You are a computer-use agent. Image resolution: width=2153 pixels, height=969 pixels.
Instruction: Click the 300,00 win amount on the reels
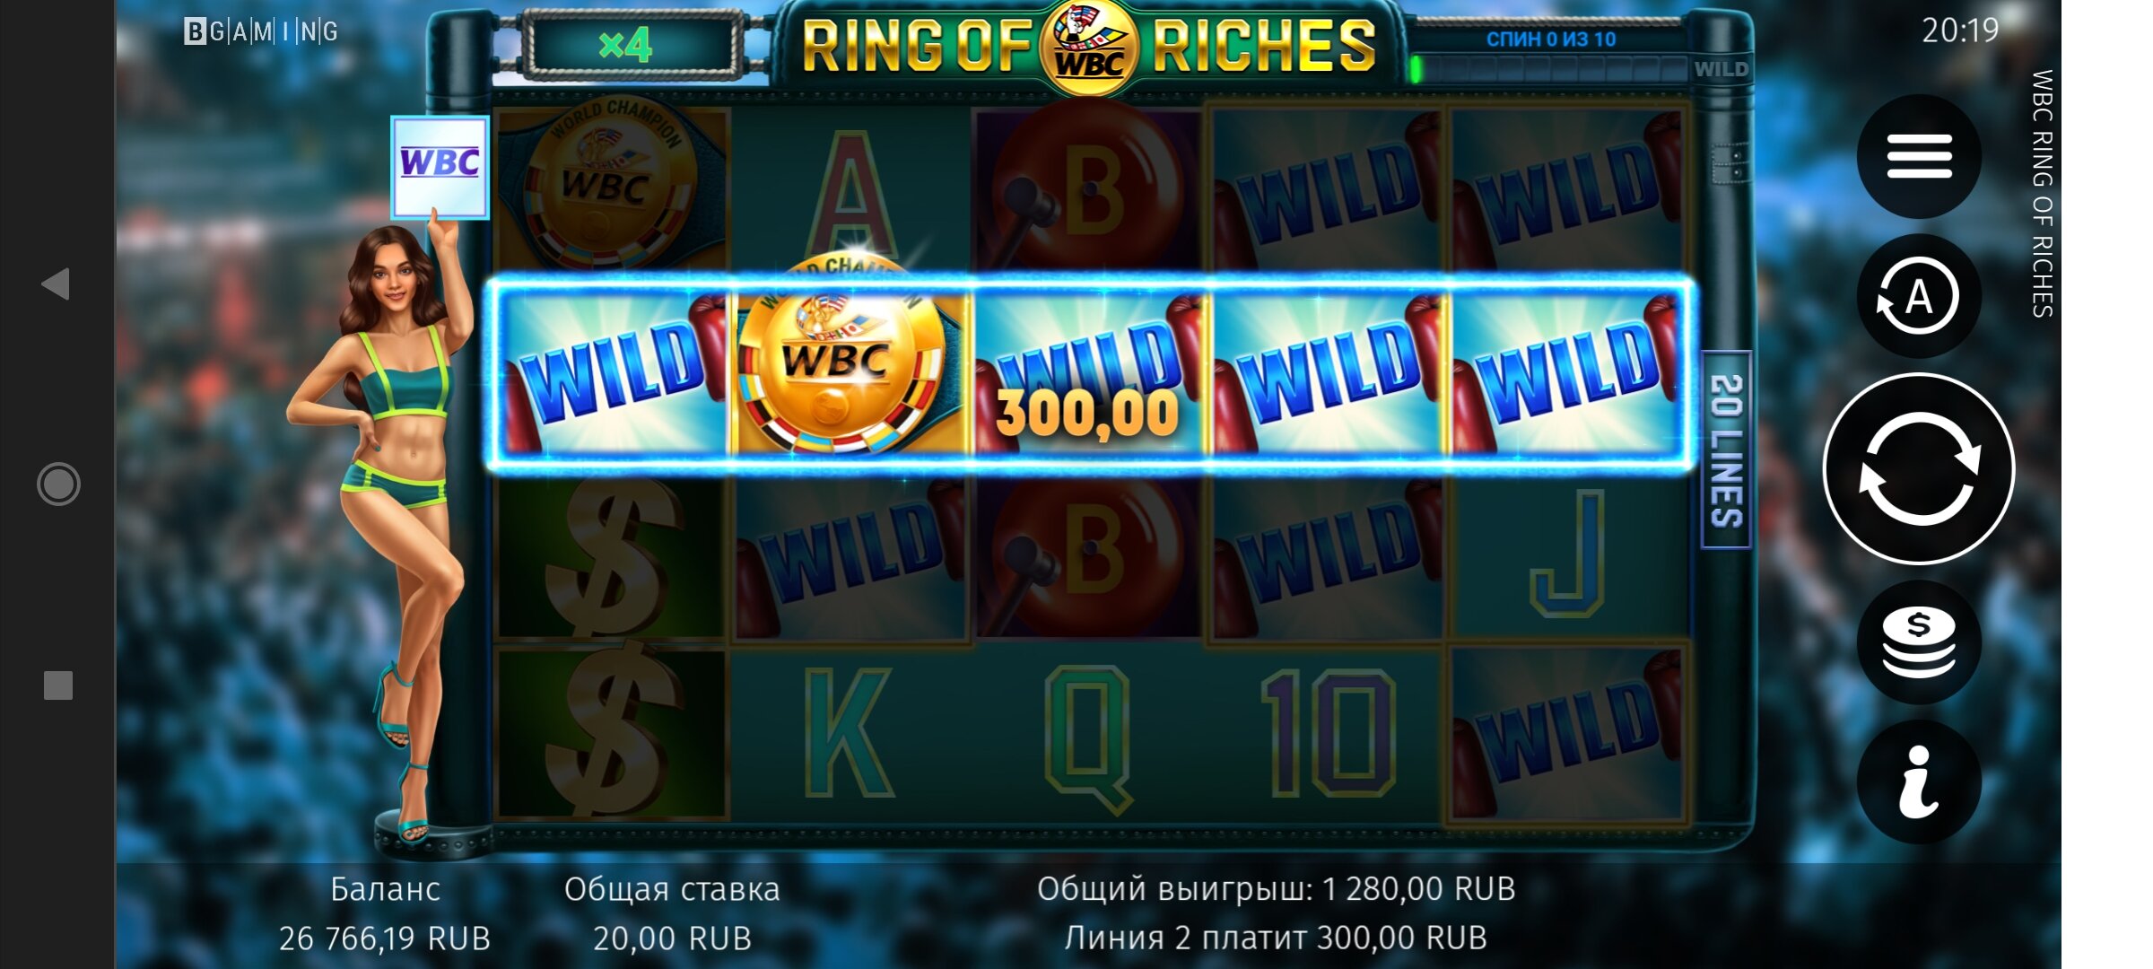(1087, 414)
